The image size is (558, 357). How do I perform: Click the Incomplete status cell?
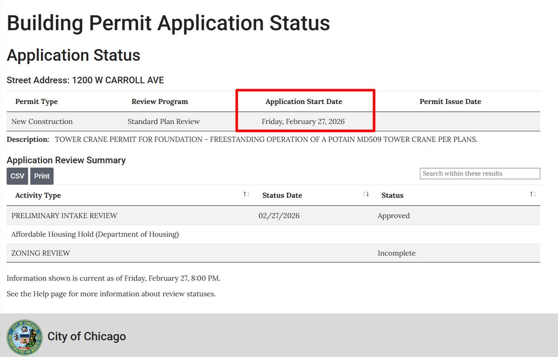click(397, 253)
